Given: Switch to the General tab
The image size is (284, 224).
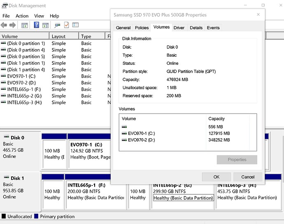Looking at the screenshot, I should click(123, 27).
